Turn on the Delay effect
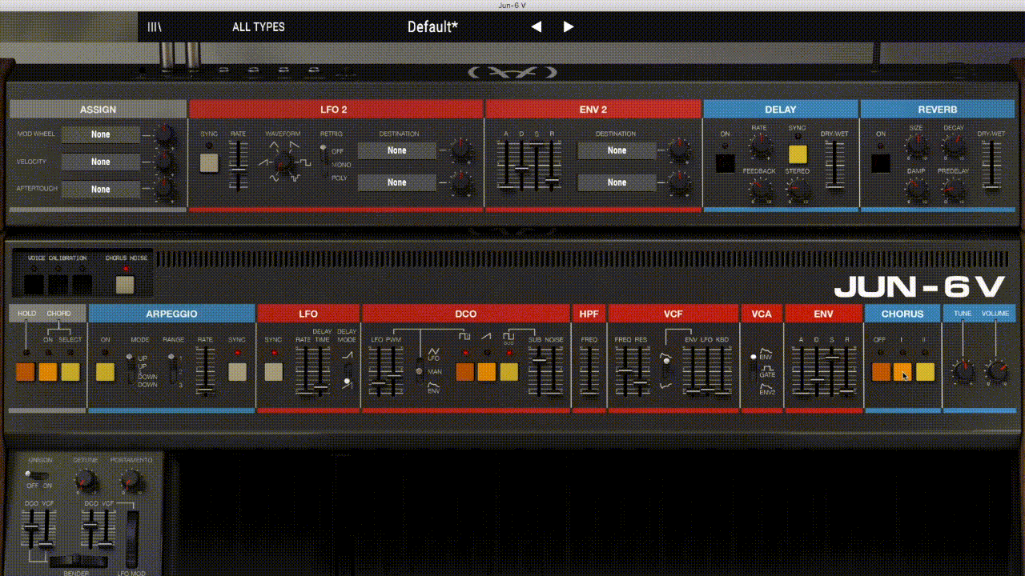The width and height of the screenshot is (1025, 576). 725,163
